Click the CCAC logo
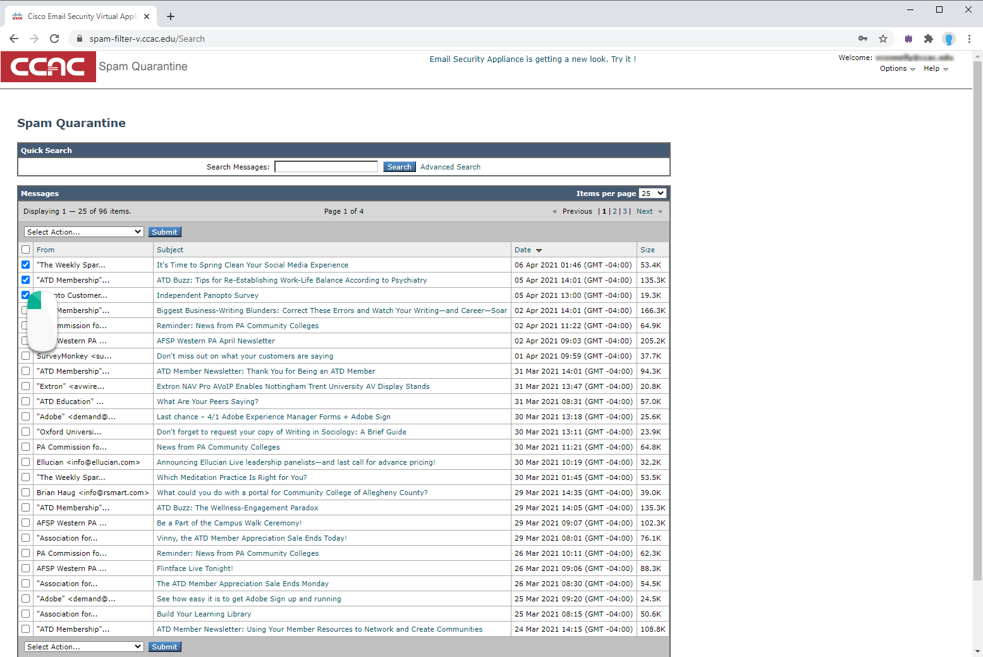Viewport: 983px width, 657px height. 48,66
